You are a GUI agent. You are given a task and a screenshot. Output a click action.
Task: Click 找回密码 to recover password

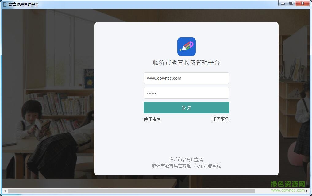(x=220, y=119)
